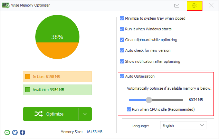Expand the Optimize button dropdown arrow

pos(85,114)
